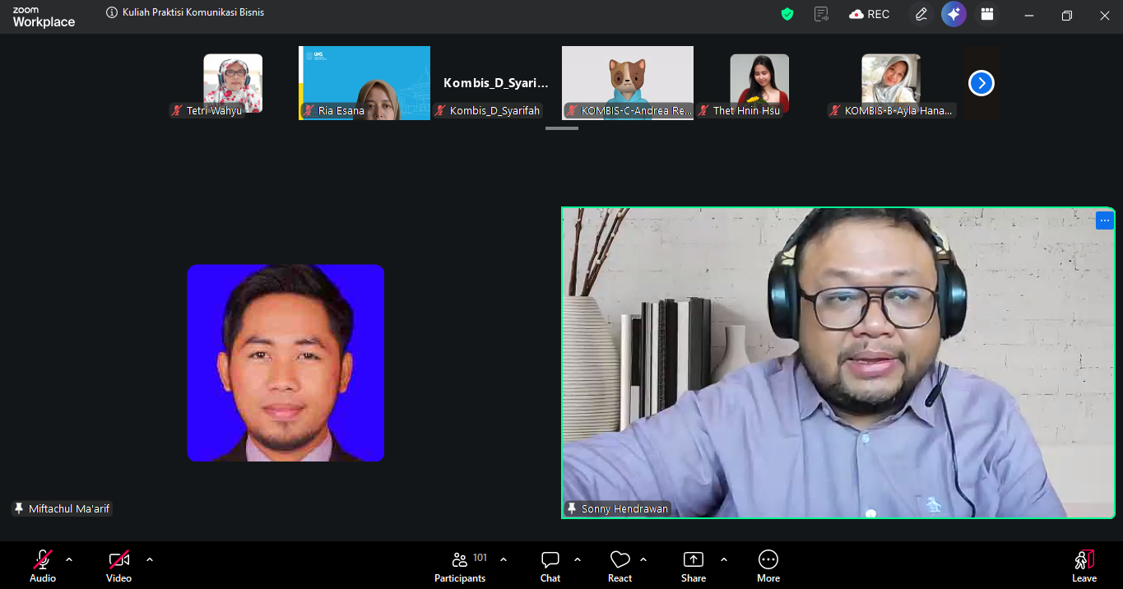The width and height of the screenshot is (1123, 589).
Task: Expand the Audio options caret
Action: point(69,559)
